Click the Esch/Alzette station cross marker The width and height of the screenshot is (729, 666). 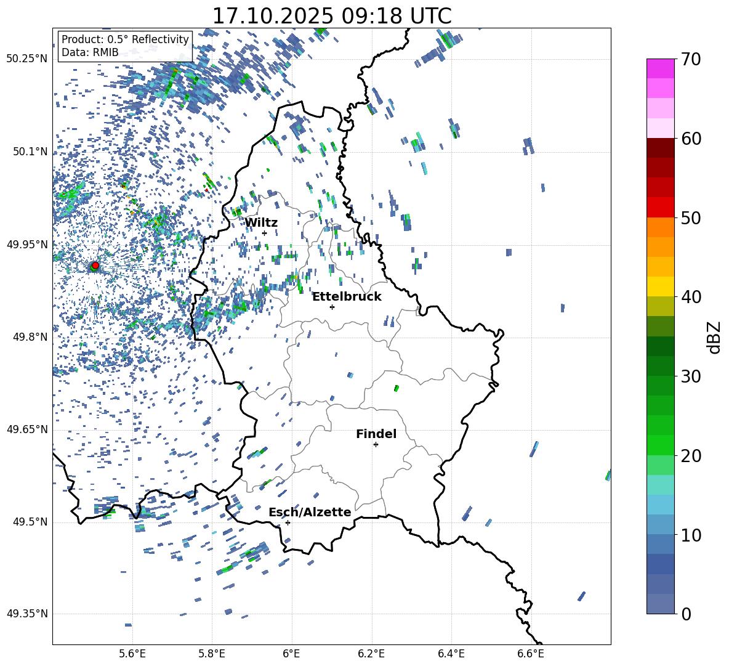[x=288, y=522]
